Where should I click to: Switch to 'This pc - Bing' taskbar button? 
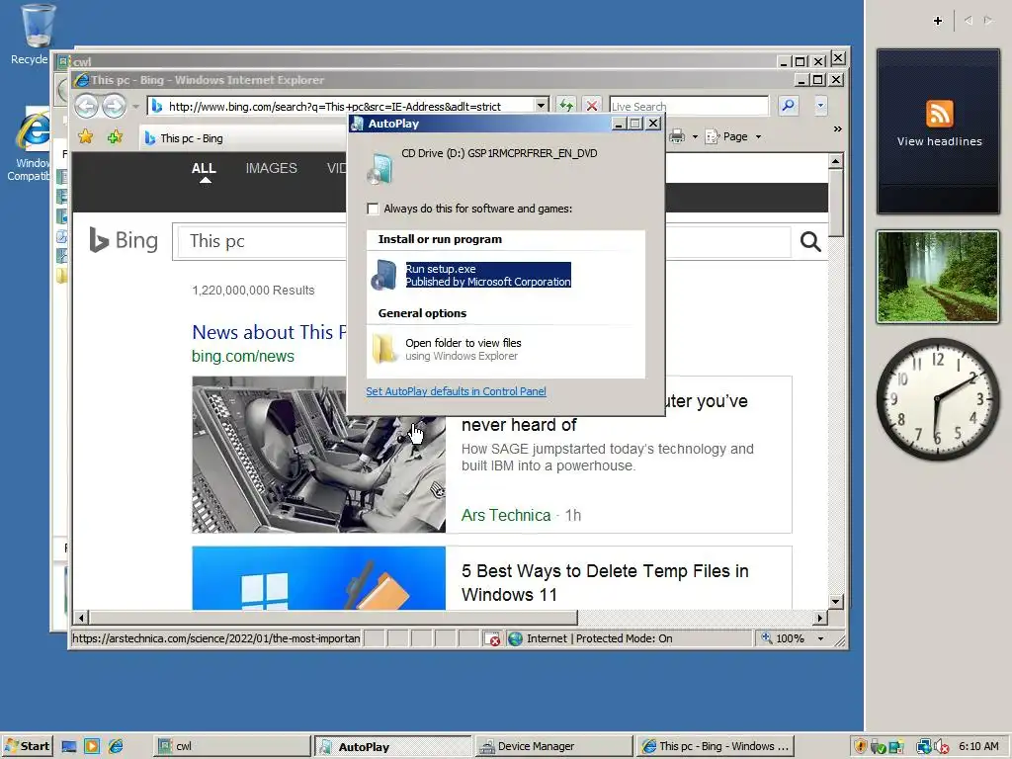pos(716,746)
